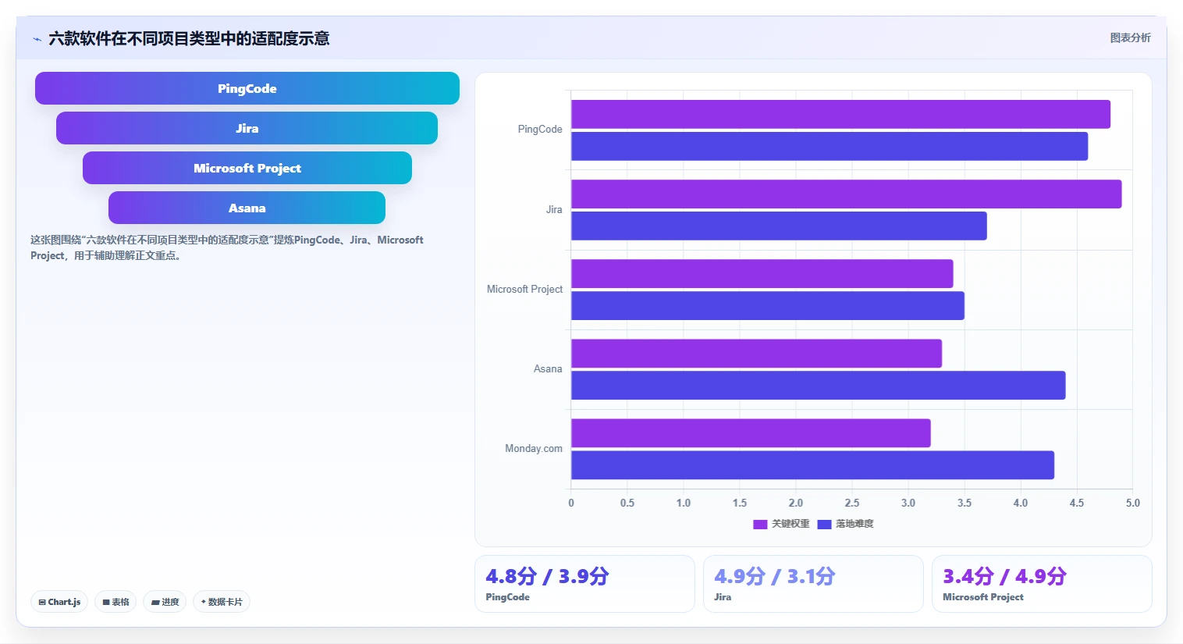
Task: Click the purple Asana chart bar
Action: click(756, 353)
